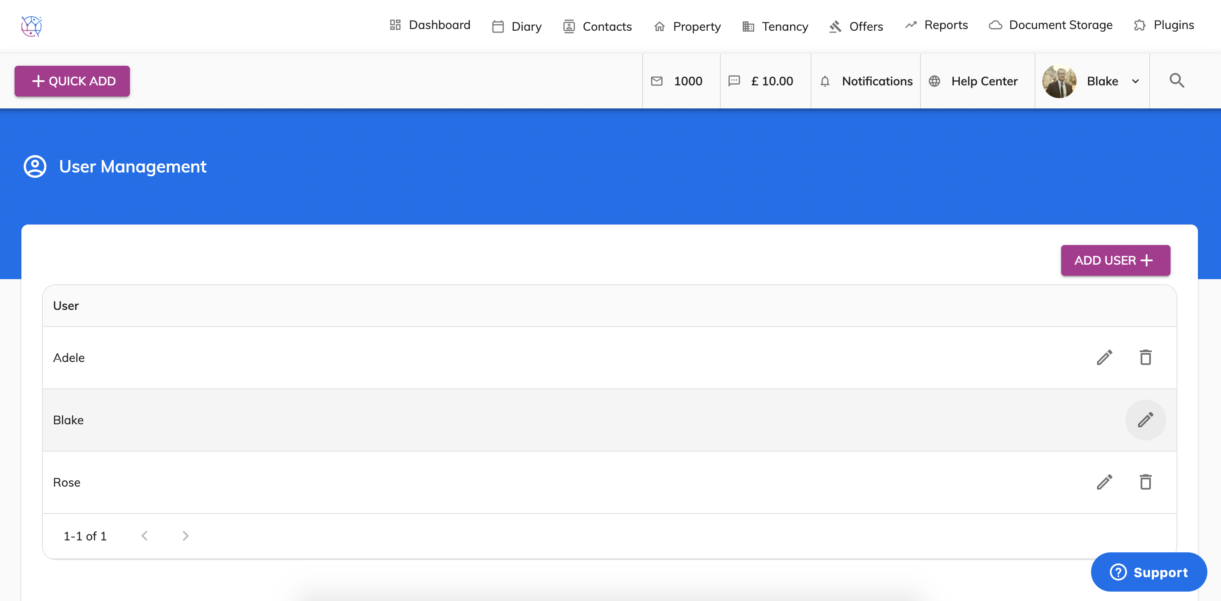Click Blake's profile avatar photo

point(1059,82)
